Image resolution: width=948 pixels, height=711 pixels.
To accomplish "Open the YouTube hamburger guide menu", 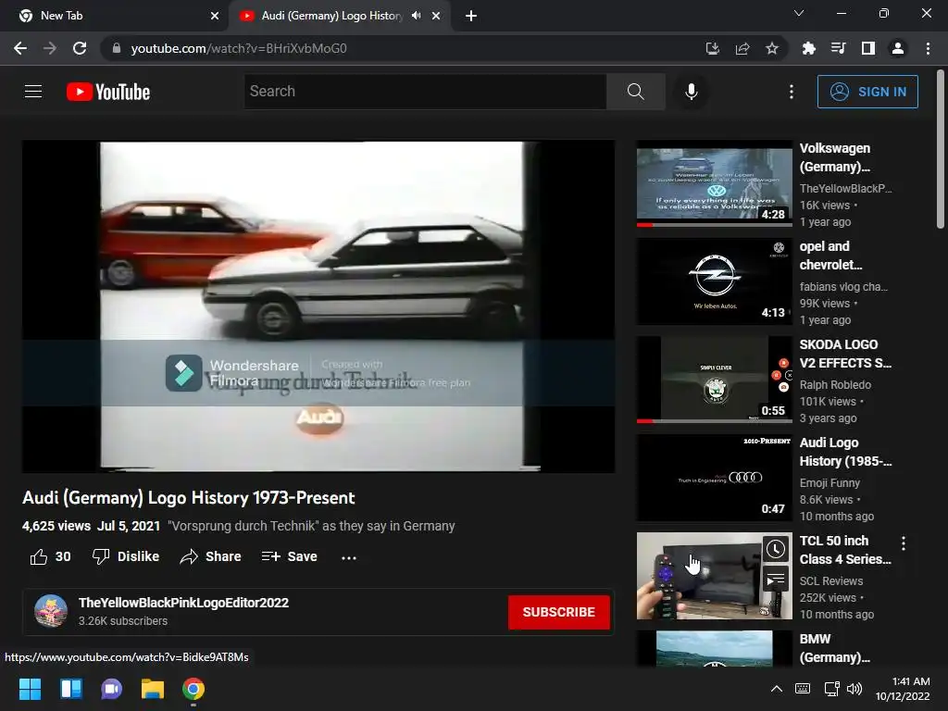I will point(33,92).
